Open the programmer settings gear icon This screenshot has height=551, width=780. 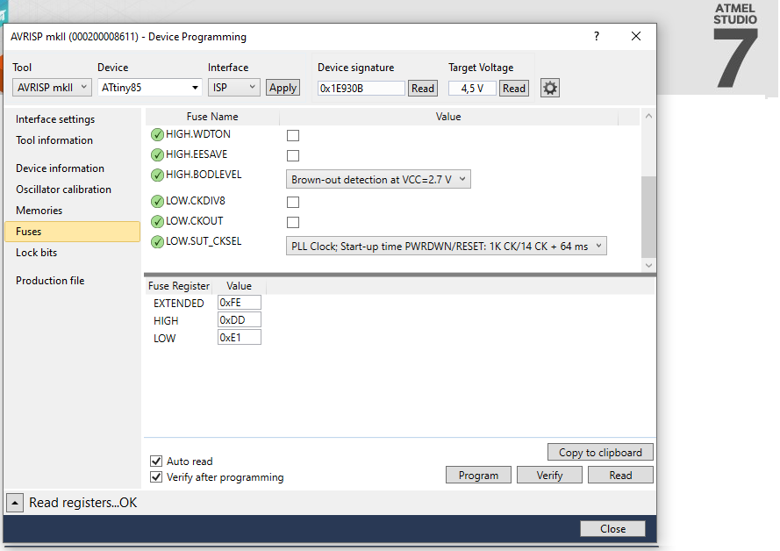[549, 88]
